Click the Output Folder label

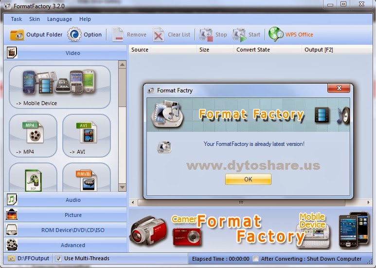point(44,35)
